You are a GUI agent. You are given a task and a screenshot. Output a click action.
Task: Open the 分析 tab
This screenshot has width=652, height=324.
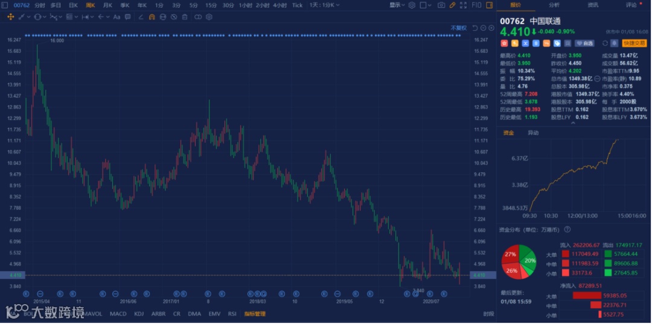pyautogui.click(x=554, y=5)
